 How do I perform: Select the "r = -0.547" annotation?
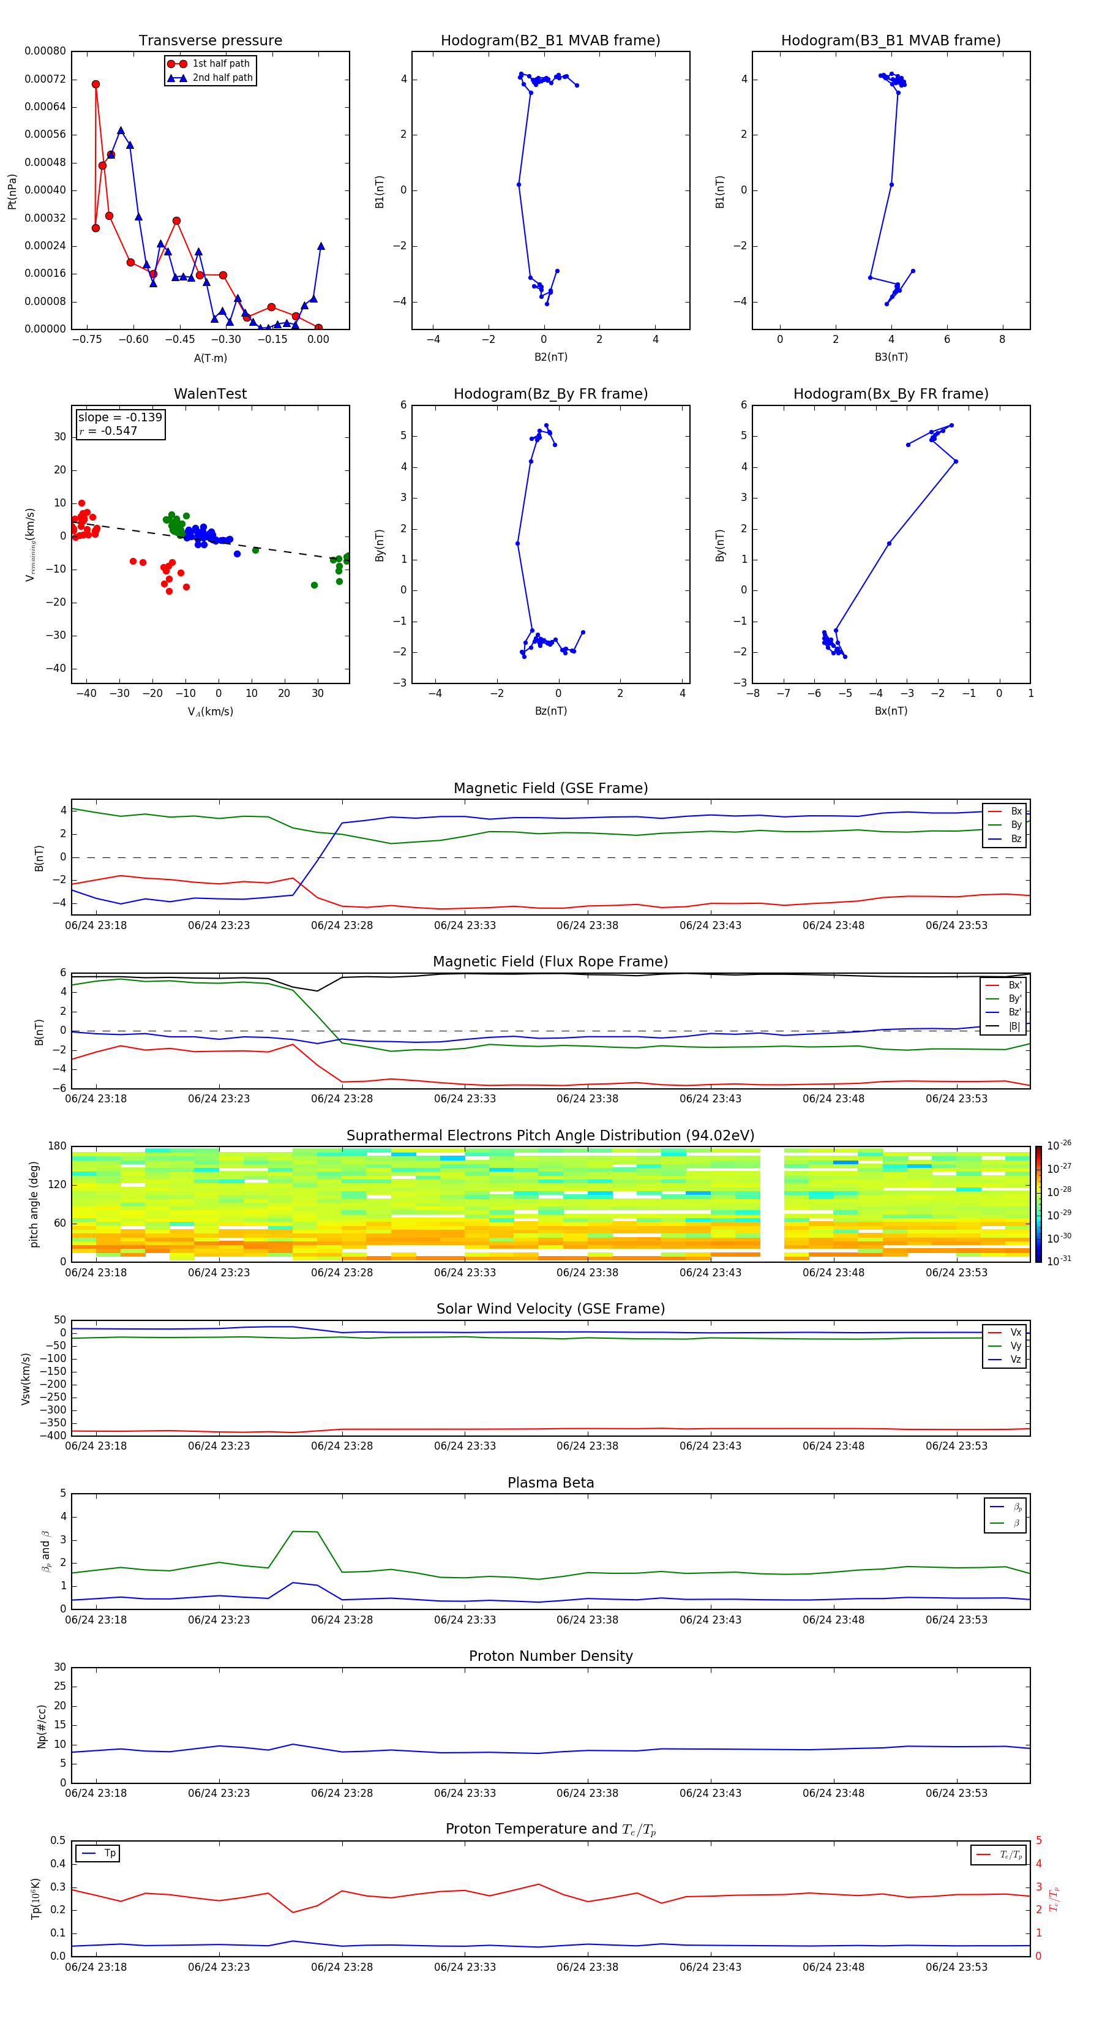tap(108, 431)
